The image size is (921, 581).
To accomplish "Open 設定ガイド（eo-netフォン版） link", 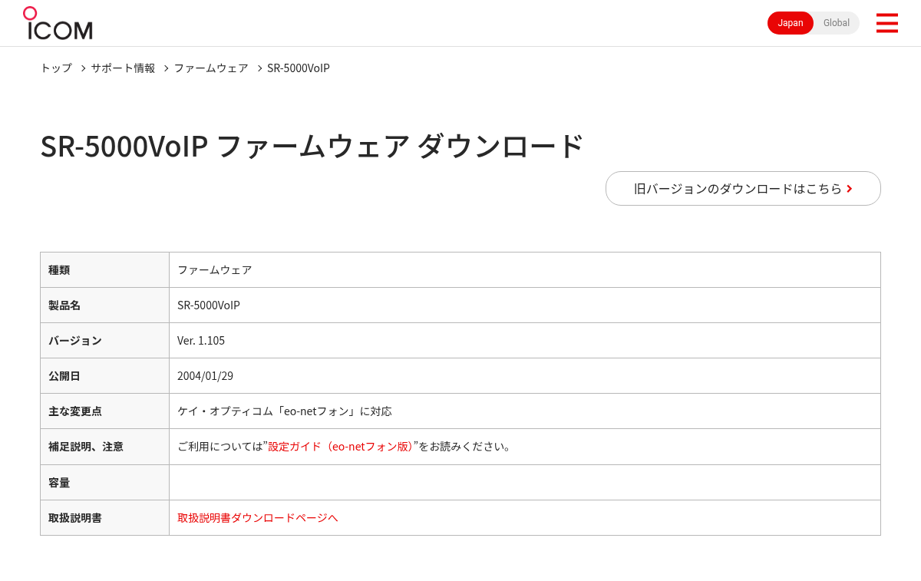I will (x=340, y=446).
